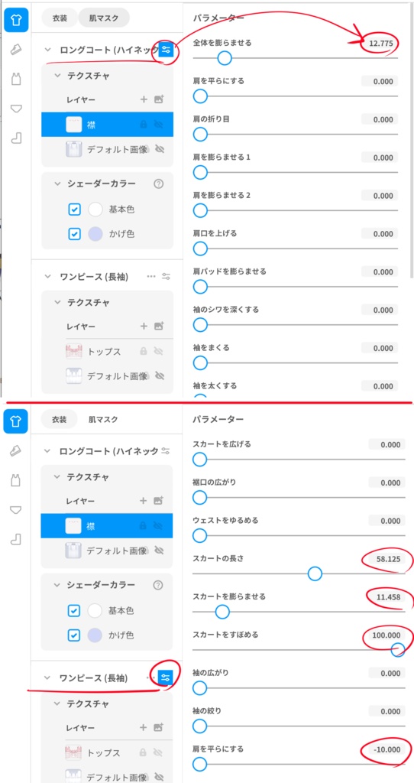This screenshot has width=414, height=783.
Task: Toggle visibility of ロングコート デフォルト画像 in upper capture
Action: [x=160, y=149]
